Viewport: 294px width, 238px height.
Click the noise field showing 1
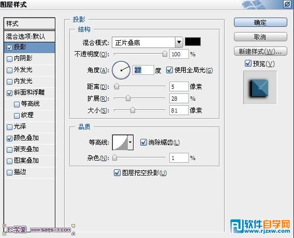click(x=179, y=158)
